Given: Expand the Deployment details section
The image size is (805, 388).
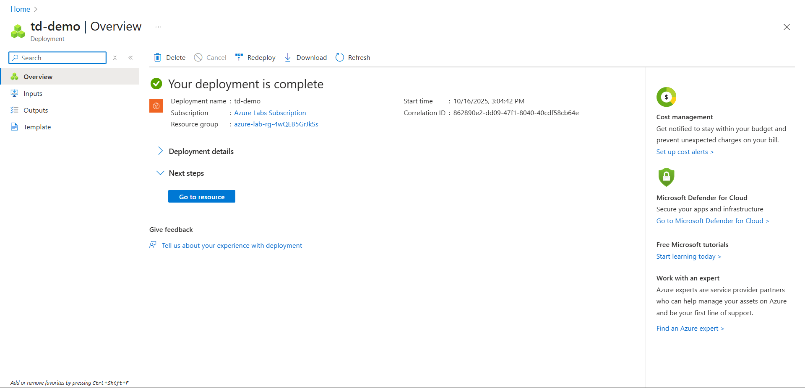Looking at the screenshot, I should (160, 151).
